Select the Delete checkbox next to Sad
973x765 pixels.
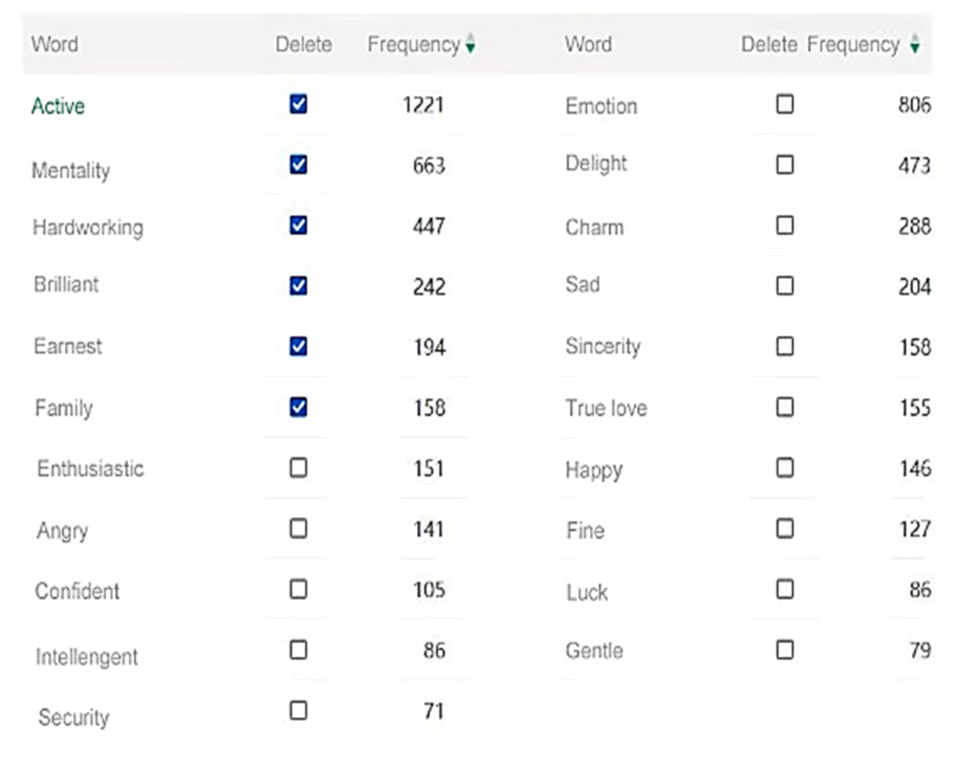pos(785,286)
